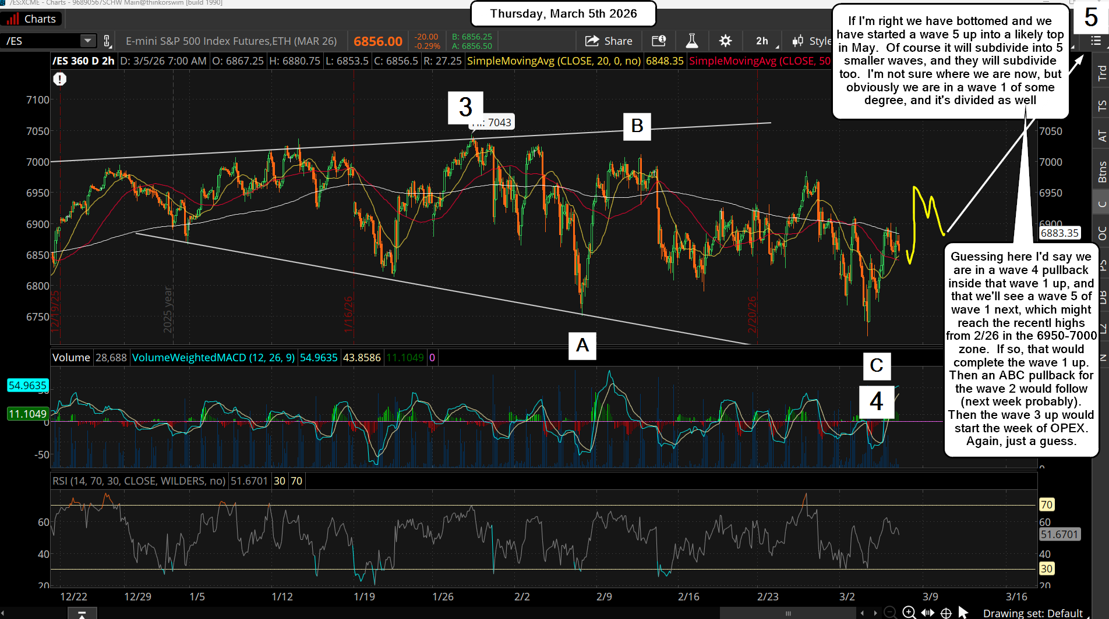Screen dimensions: 1109x619
Task: Open the Share menu
Action: coord(609,41)
